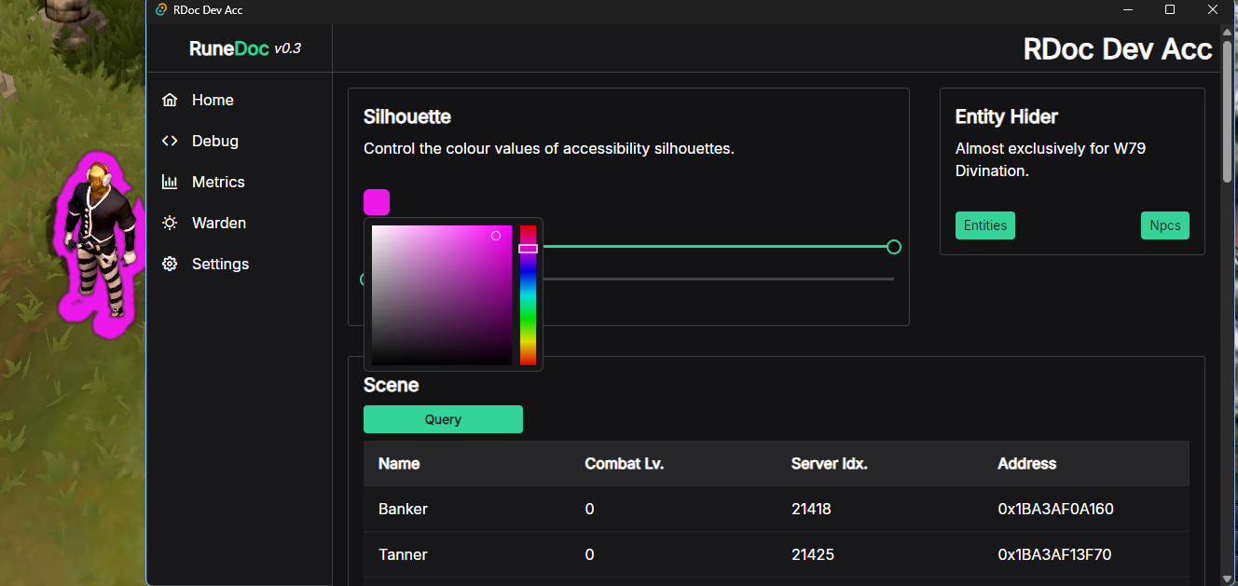Maximize the RDoc Dev Acc window
Viewport: 1238px width, 586px height.
[1170, 9]
